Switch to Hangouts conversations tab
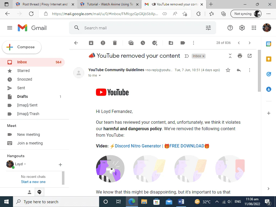The image size is (276, 207). click(39, 192)
